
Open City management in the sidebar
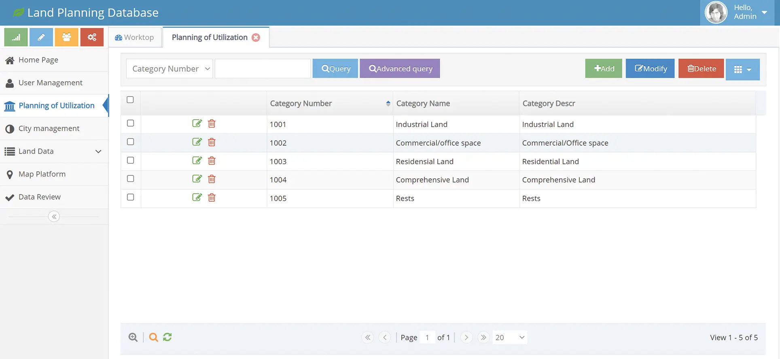click(x=49, y=129)
